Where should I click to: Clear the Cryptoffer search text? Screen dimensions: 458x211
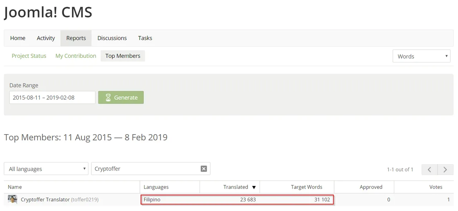204,169
